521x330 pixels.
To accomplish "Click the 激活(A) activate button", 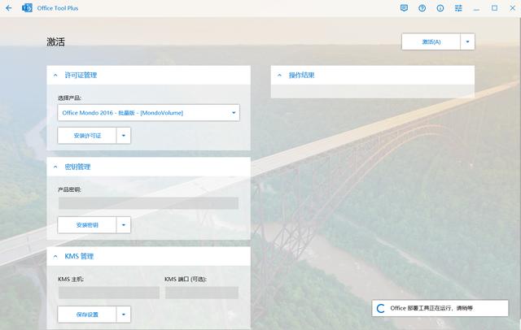I will click(x=431, y=41).
